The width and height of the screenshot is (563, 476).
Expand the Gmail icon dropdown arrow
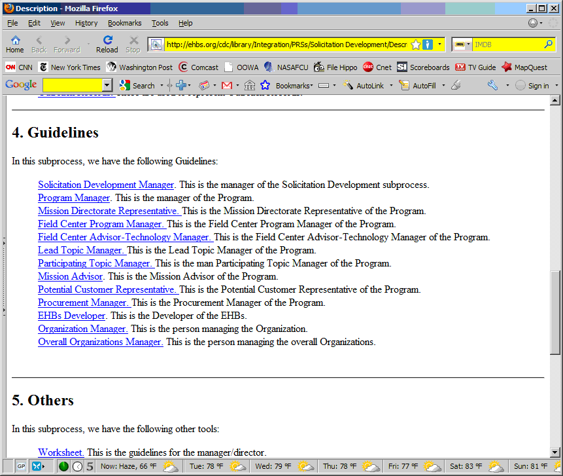[238, 86]
